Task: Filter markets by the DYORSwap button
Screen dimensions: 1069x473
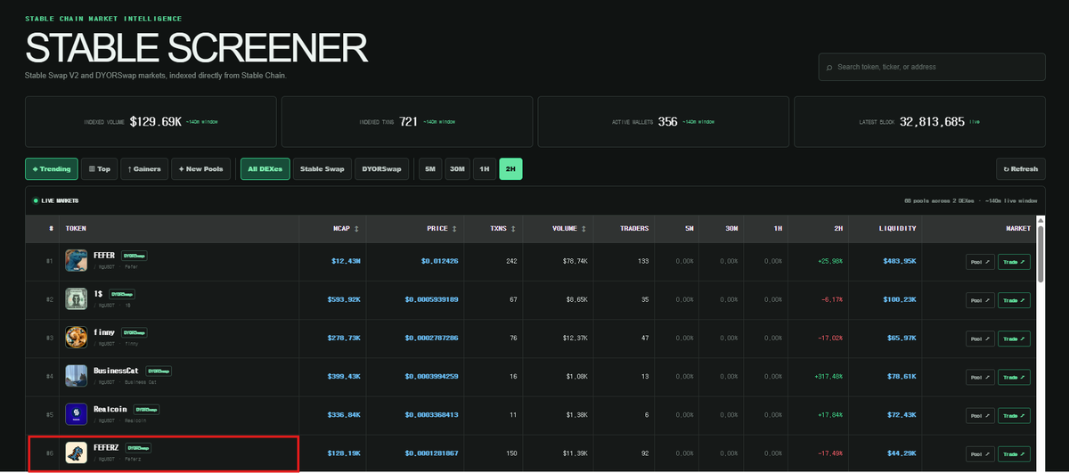Action: coord(381,168)
